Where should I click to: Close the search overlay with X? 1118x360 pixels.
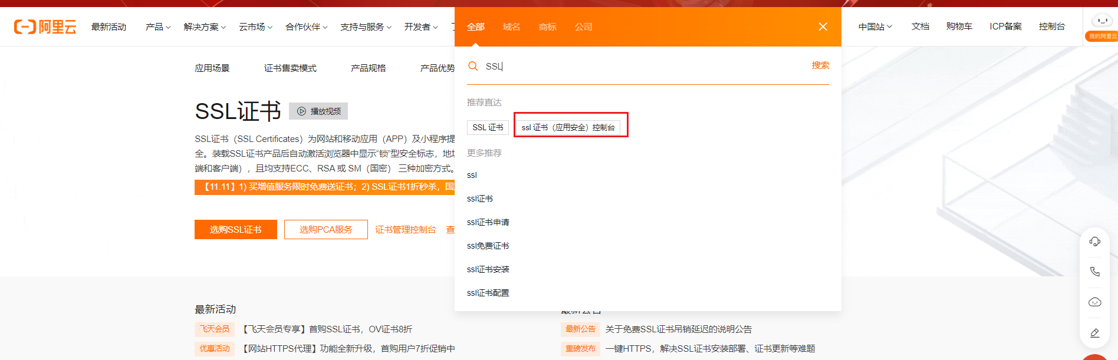tap(823, 27)
